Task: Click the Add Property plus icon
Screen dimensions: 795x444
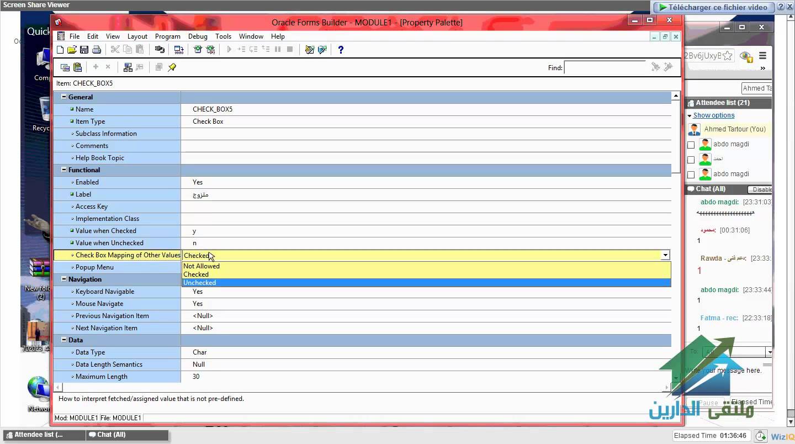Action: [x=96, y=67]
